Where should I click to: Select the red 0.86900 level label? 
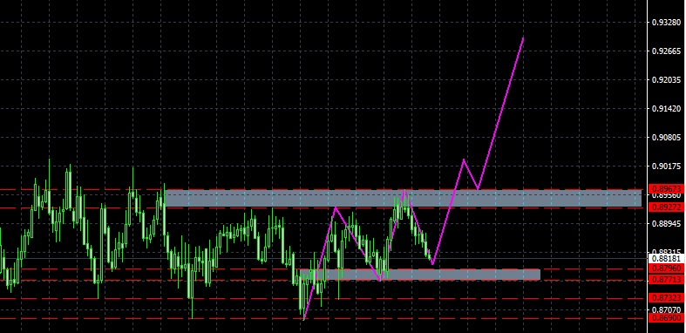pos(667,318)
